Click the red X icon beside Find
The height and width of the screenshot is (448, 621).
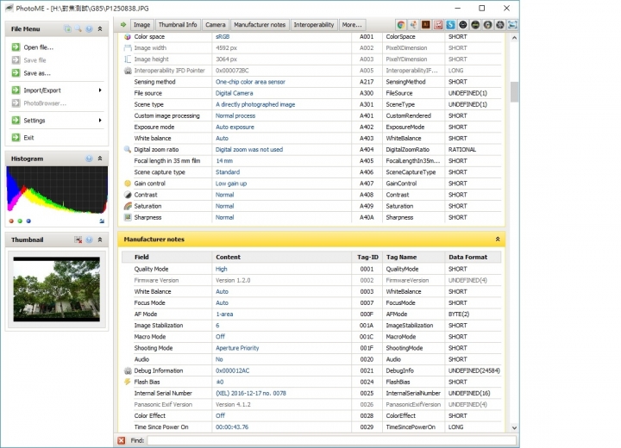click(x=122, y=440)
